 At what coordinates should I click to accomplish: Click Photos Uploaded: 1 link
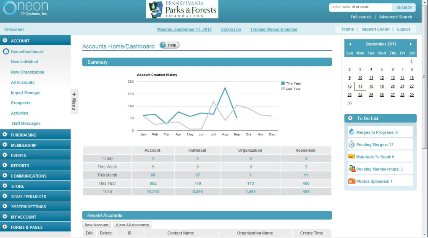click(374, 181)
